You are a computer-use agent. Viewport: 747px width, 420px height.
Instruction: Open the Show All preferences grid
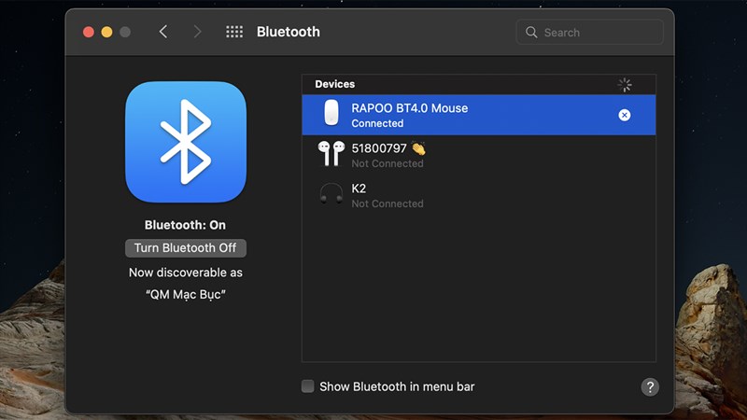coord(234,32)
